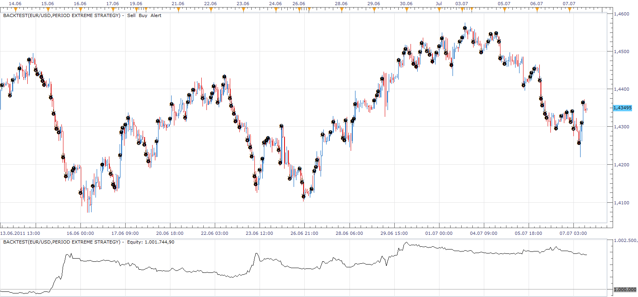638x297 pixels.
Task: Click the 1.000.000 equity baseline label
Action: 625,289
